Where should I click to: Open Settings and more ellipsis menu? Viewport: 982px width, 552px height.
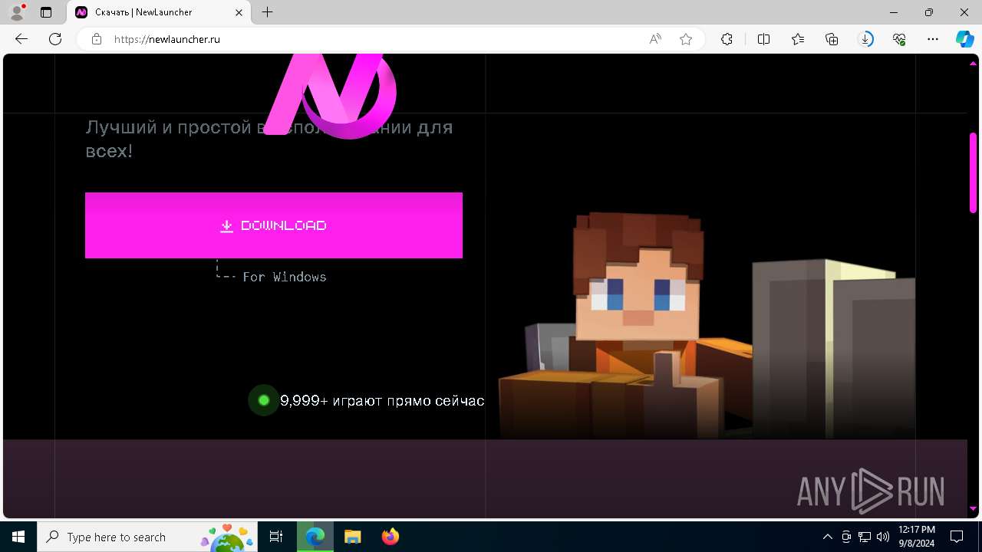point(933,39)
